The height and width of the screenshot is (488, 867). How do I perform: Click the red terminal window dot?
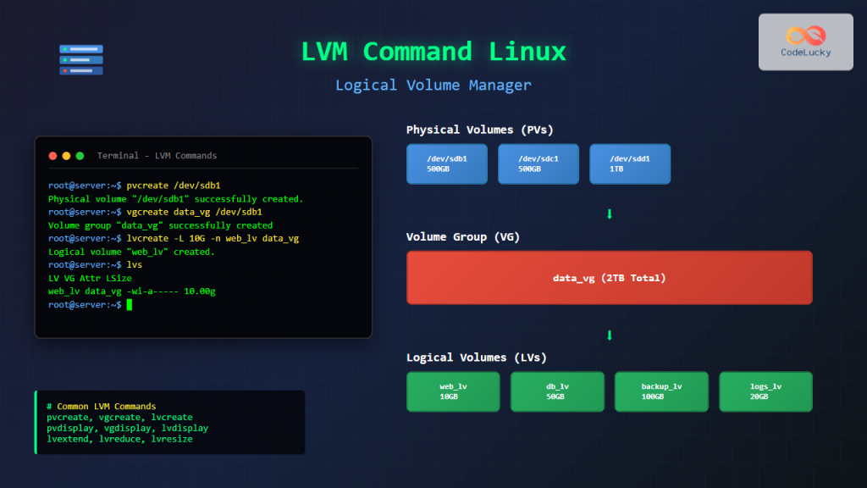pos(51,156)
